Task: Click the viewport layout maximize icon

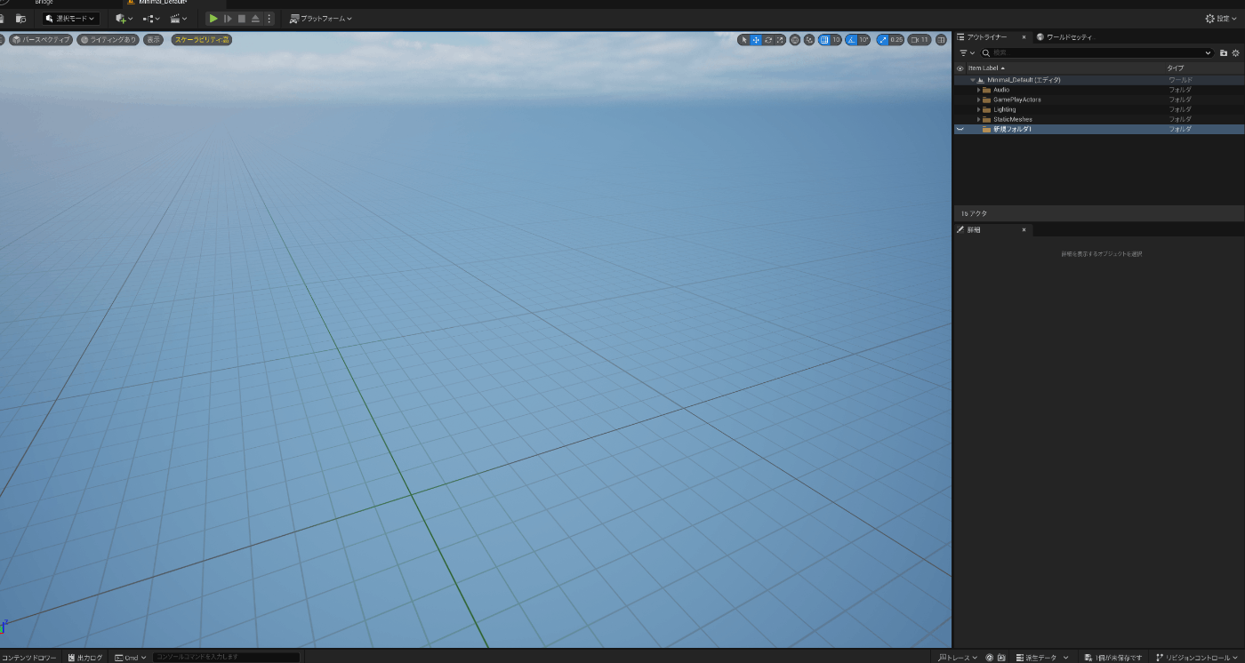Action: tap(941, 39)
